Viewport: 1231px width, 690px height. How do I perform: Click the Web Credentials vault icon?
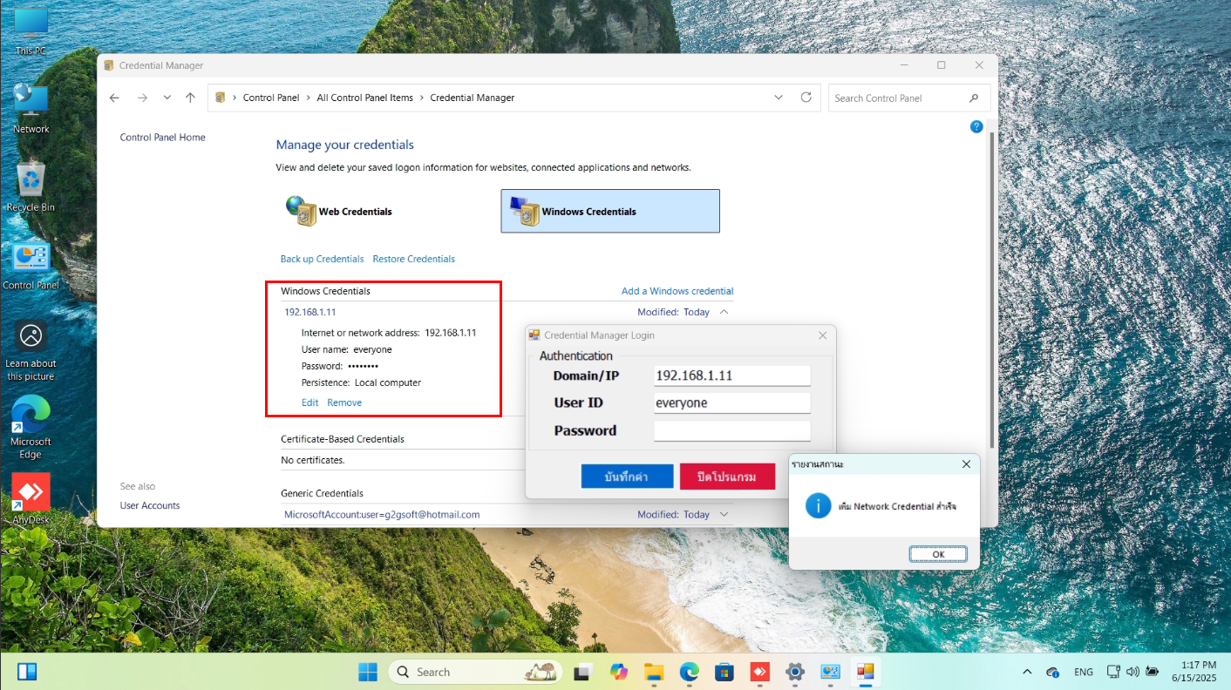pyautogui.click(x=301, y=211)
